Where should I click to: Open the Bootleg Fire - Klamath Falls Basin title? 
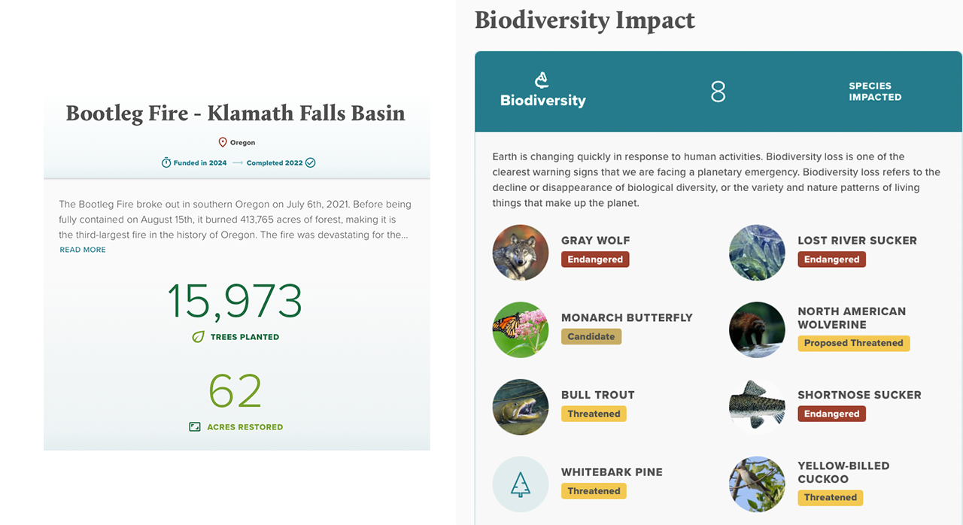tap(235, 113)
